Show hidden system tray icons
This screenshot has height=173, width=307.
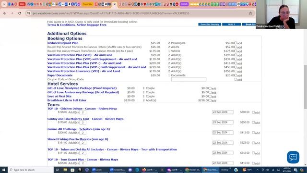(258, 170)
